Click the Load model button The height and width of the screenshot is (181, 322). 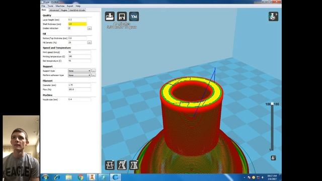coord(110,17)
